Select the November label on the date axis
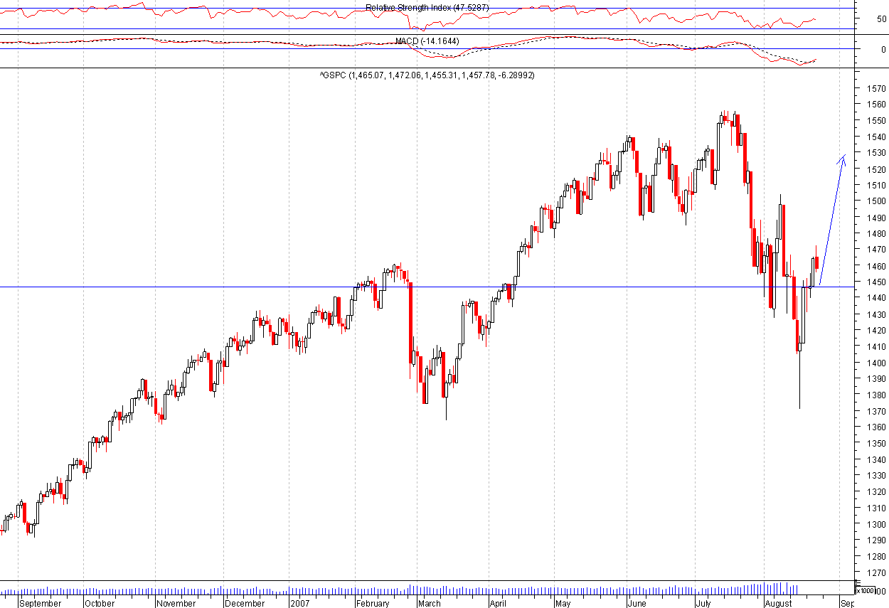The height and width of the screenshot is (608, 889). (176, 604)
